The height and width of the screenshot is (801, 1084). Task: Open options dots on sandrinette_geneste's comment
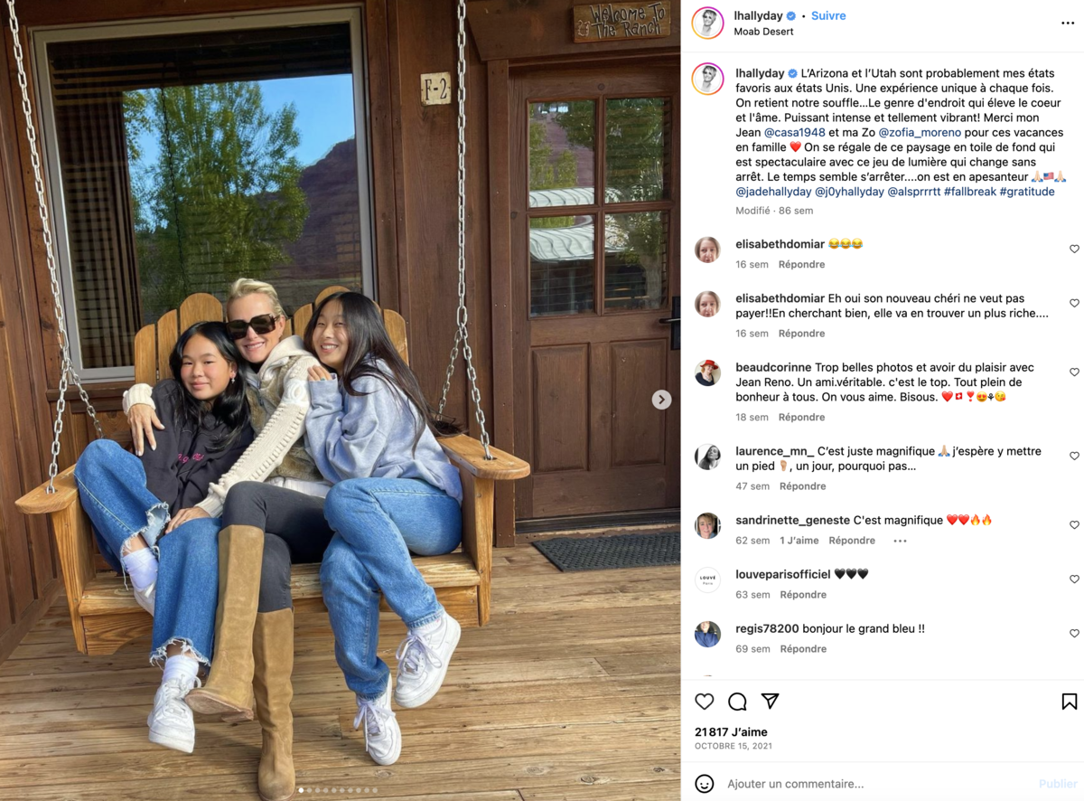click(x=900, y=541)
